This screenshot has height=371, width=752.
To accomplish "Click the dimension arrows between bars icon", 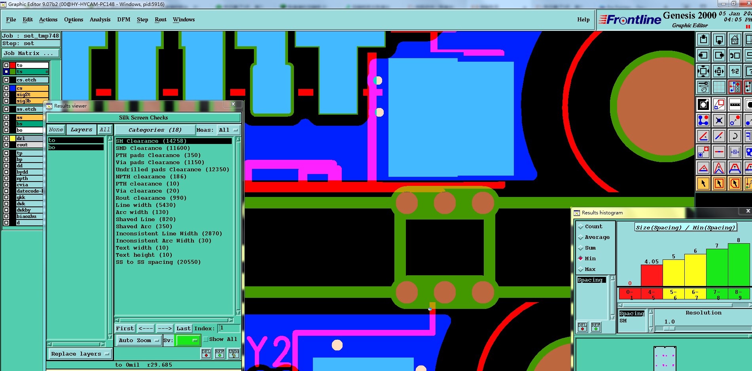I will click(735, 151).
